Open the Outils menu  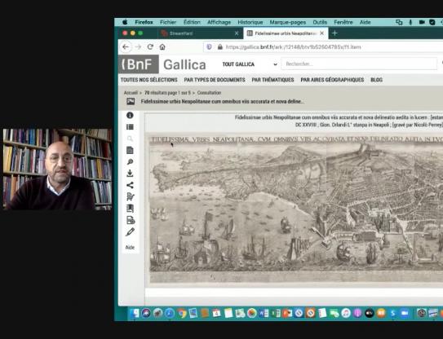(x=320, y=22)
